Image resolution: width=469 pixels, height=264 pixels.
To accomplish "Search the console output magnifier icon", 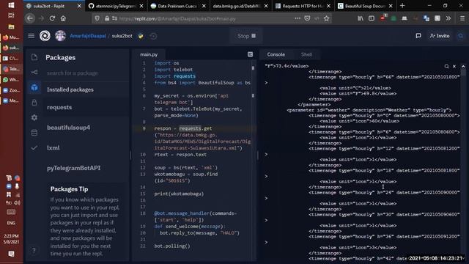I will 446,66.
